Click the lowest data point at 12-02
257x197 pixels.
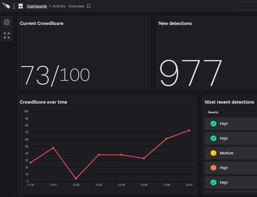[x=76, y=178]
